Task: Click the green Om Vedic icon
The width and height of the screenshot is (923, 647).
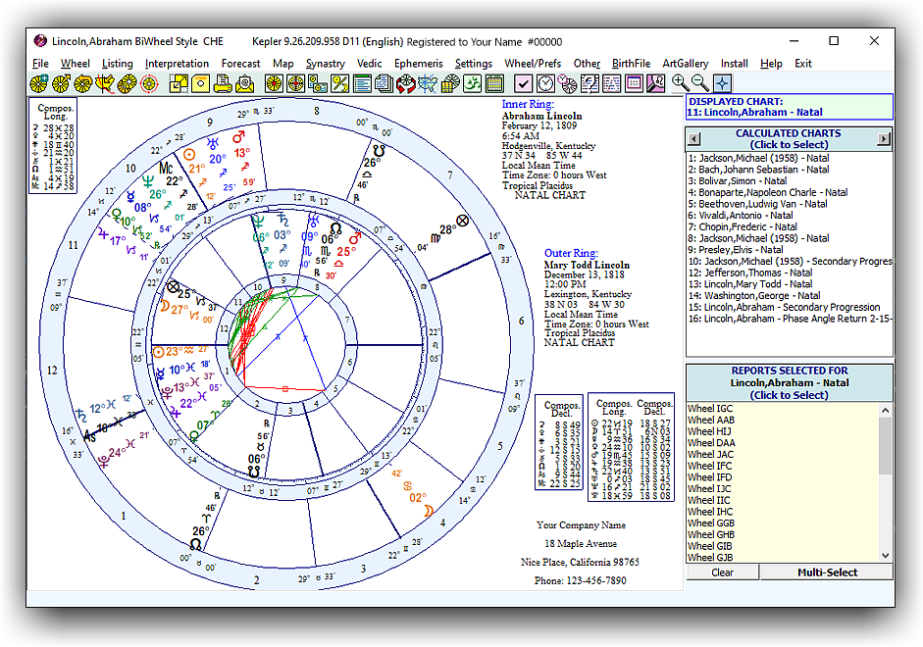Action: click(471, 84)
